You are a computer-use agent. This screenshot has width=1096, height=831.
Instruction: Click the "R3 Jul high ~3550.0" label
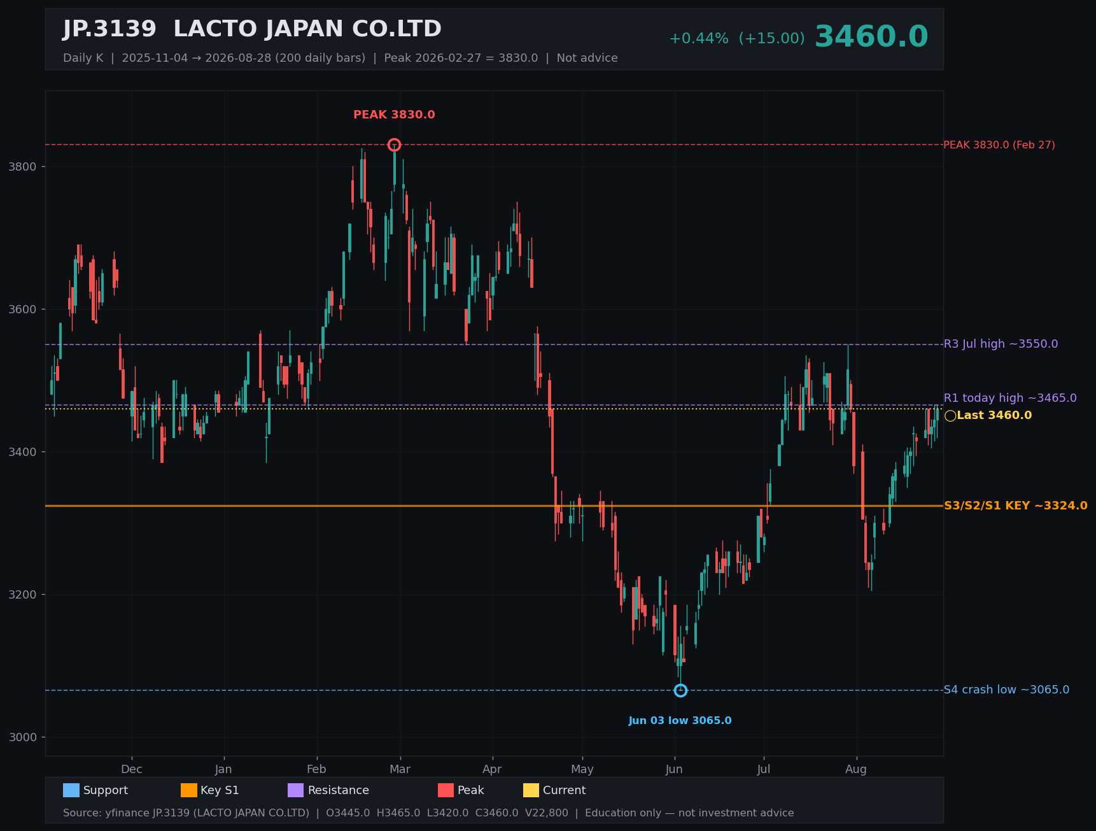pyautogui.click(x=1001, y=344)
